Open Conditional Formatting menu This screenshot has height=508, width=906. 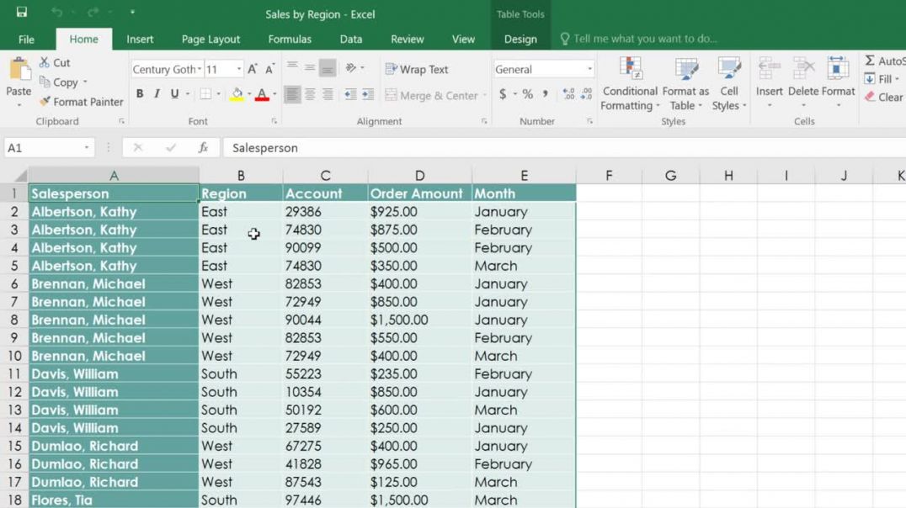(630, 84)
